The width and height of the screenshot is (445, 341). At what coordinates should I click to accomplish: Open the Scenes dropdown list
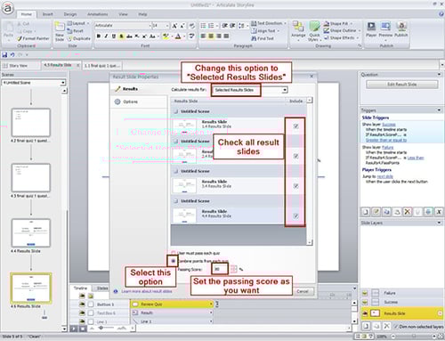(x=34, y=83)
